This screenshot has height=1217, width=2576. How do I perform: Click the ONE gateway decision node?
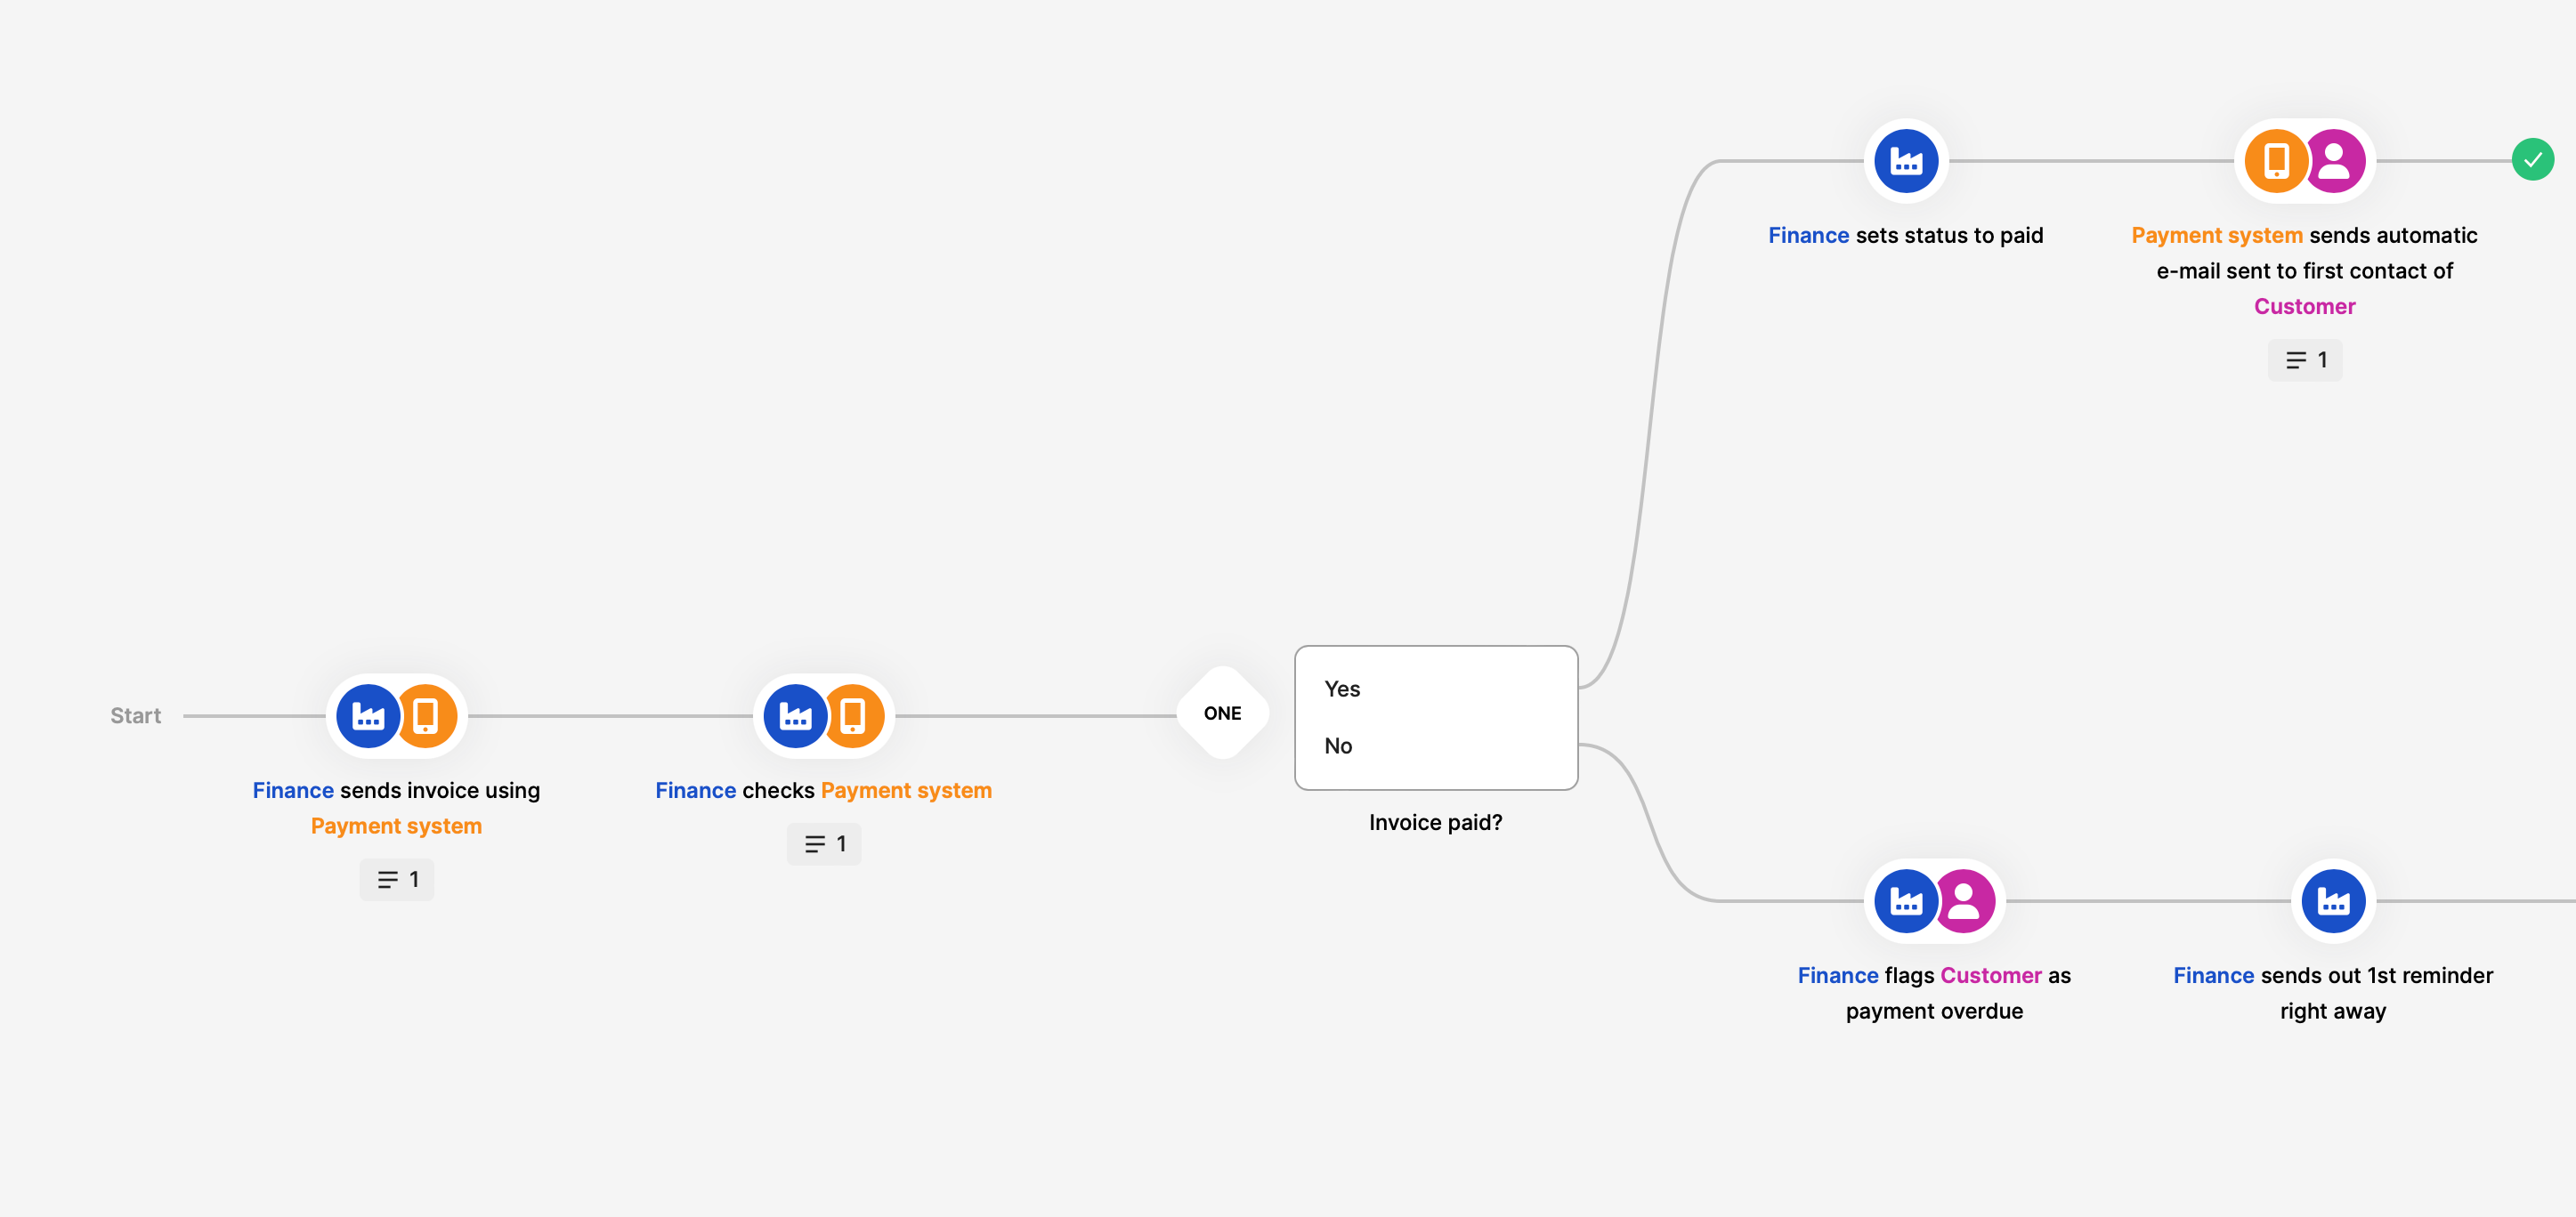[x=1224, y=713]
